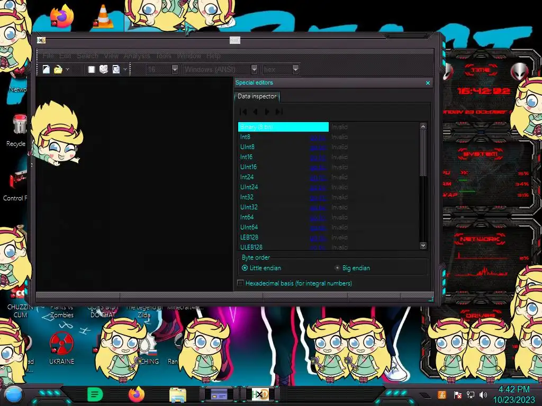Jump to last with data inspector arrow
Image resolution: width=542 pixels, height=406 pixels.
coord(279,112)
